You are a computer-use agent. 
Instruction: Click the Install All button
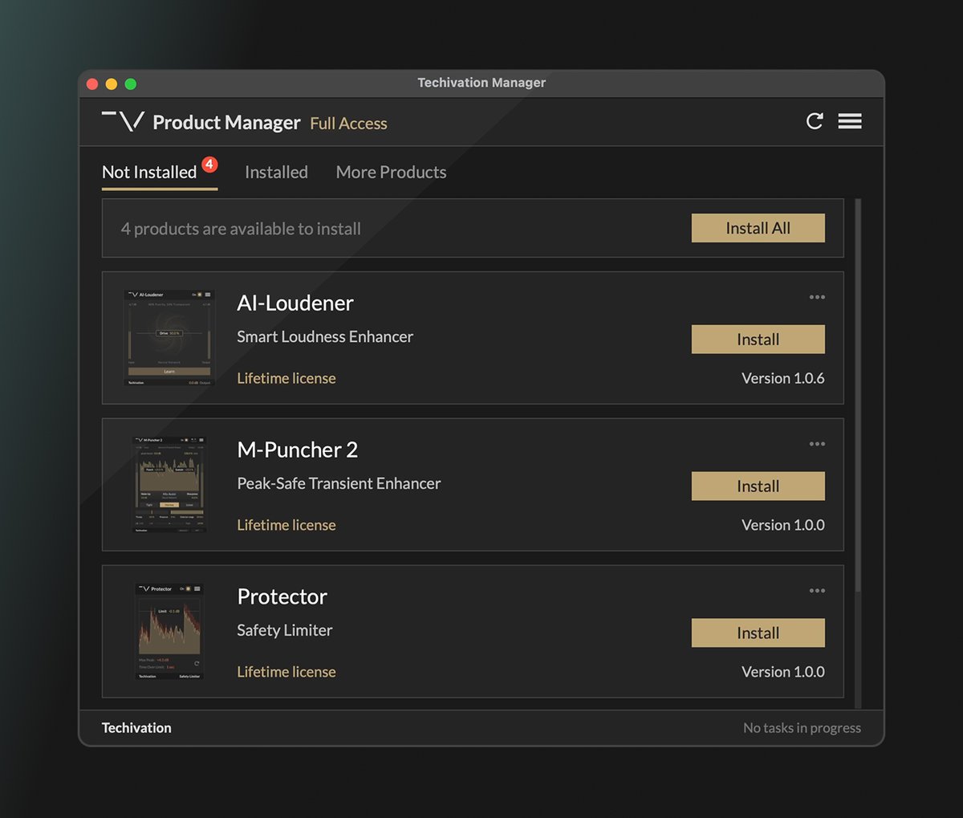click(758, 228)
